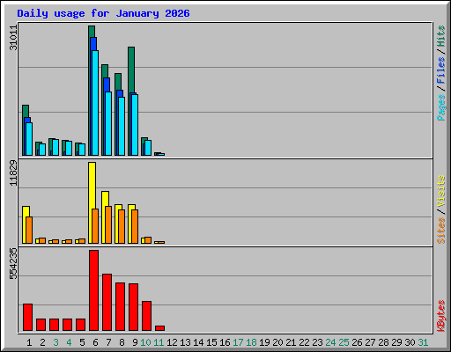Click green day label 11 on the x-axis
The image size is (451, 352).
click(x=159, y=342)
